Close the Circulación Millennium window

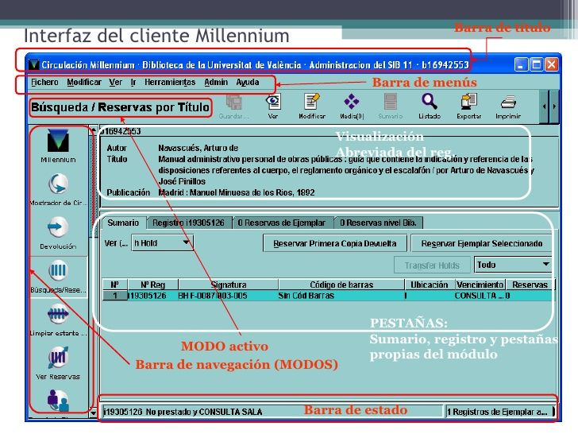point(552,65)
